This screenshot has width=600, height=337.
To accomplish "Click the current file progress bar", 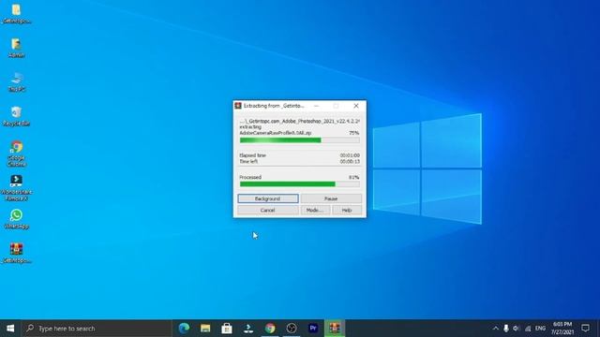I will click(300, 140).
